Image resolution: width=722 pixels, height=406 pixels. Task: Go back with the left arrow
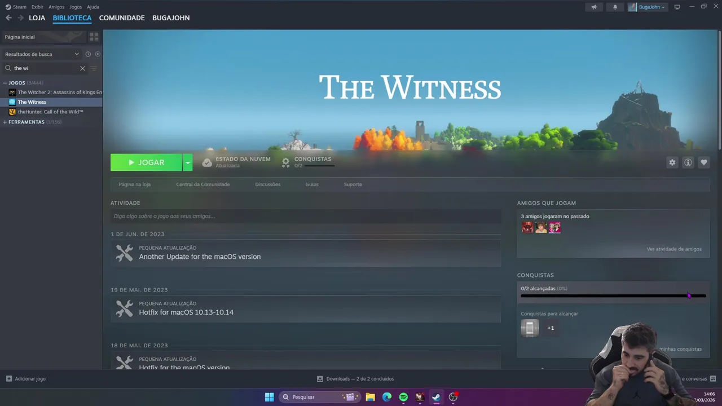[x=8, y=18]
